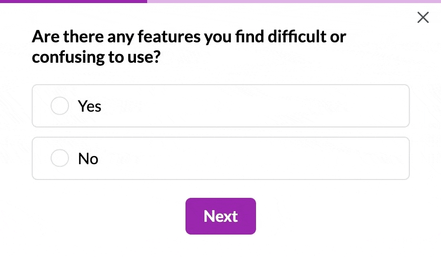The height and width of the screenshot is (257, 441).
Task: Proceed to the next survey question
Action: (220, 216)
